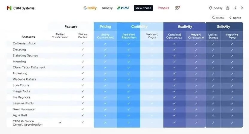Click the View Corne button
This screenshot has height=134, width=249.
[143, 8]
